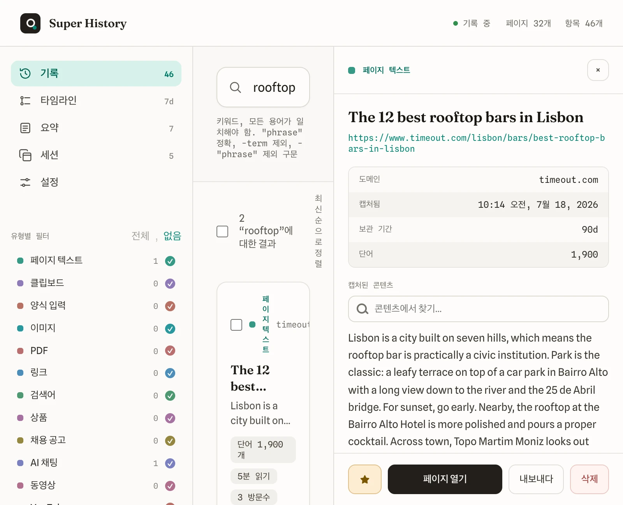Toggle the 이미지 filter check

[x=170, y=329]
